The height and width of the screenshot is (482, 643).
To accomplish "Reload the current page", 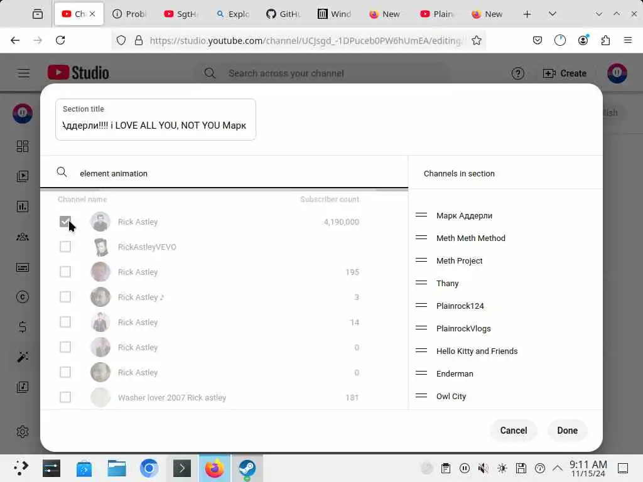I will coord(60,40).
